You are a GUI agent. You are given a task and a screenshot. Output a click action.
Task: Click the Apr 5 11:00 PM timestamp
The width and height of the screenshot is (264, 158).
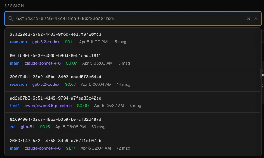pyautogui.click(x=93, y=42)
